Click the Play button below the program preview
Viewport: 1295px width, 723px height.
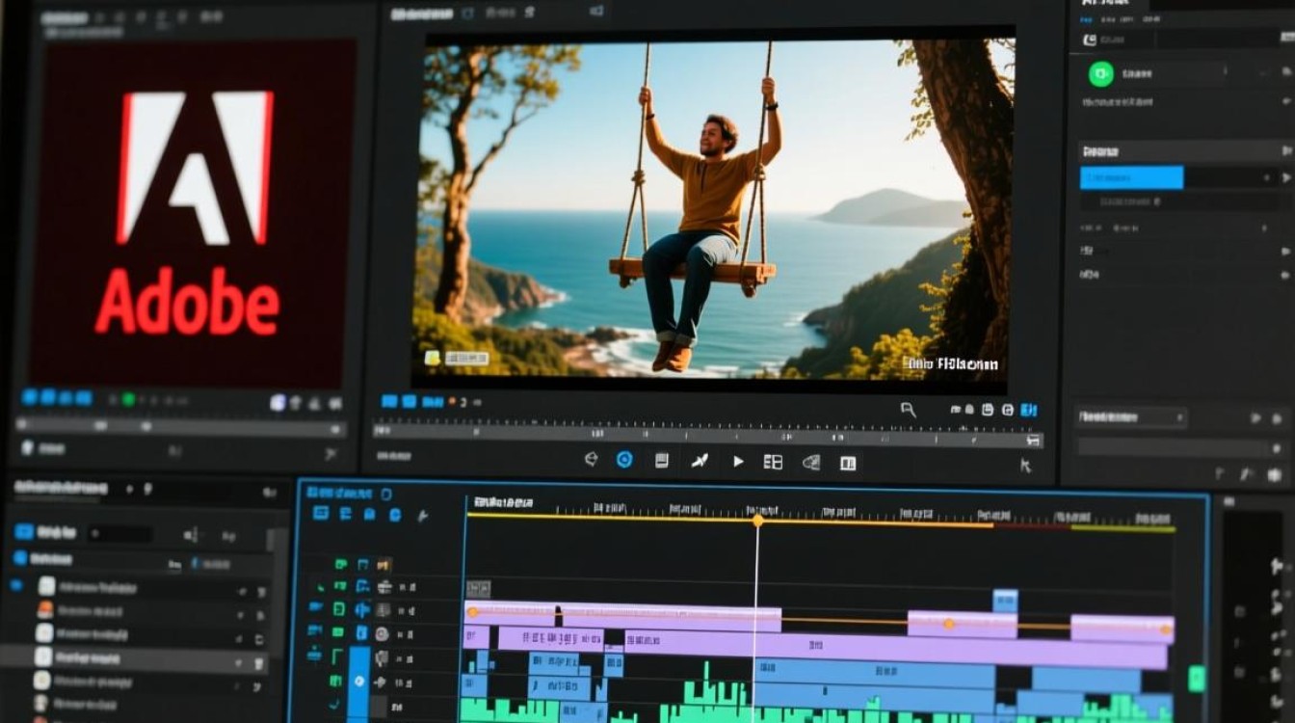click(x=738, y=462)
